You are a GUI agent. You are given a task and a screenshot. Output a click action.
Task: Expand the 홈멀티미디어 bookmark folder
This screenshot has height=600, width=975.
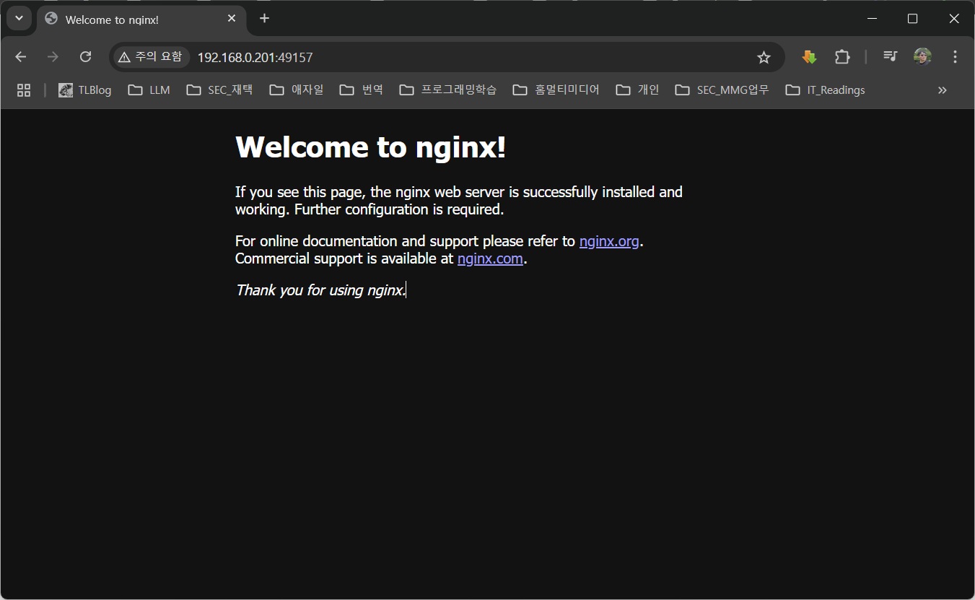click(x=556, y=90)
